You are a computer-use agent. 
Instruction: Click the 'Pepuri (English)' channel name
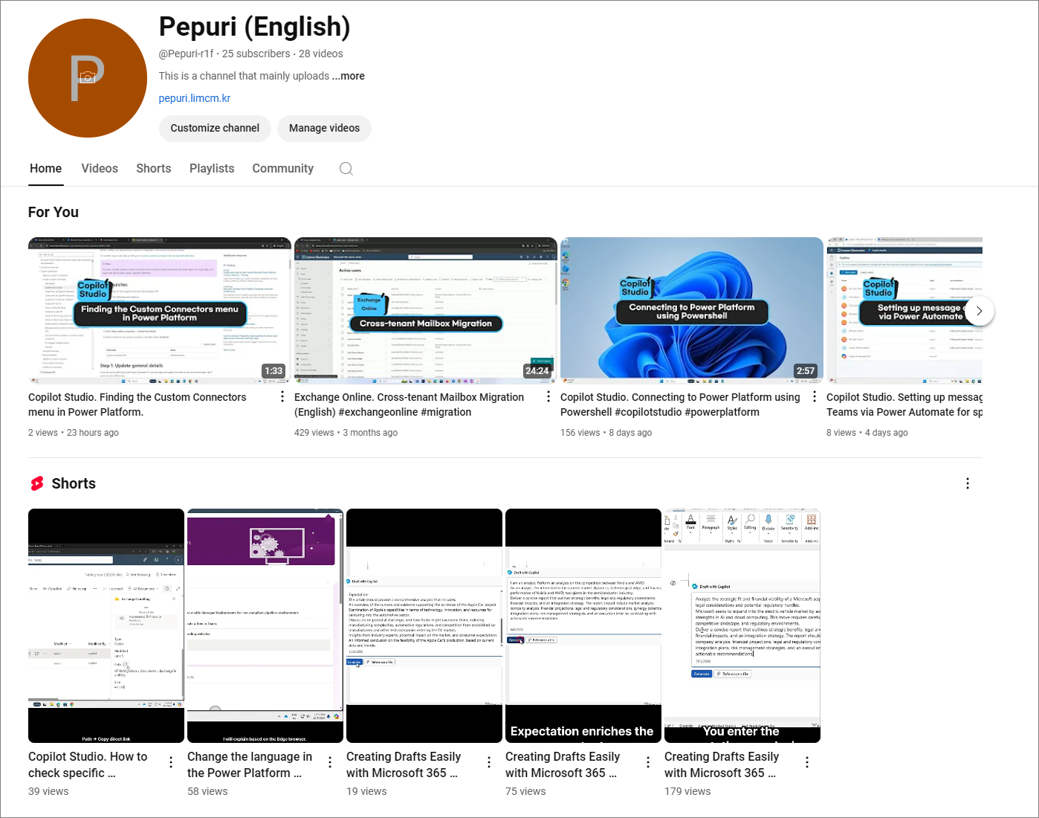254,27
